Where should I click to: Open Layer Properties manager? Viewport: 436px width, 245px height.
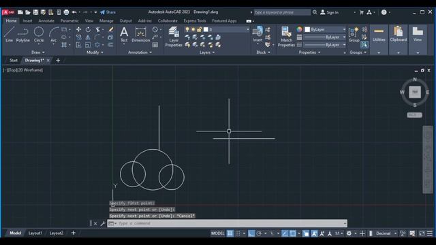[x=174, y=37]
